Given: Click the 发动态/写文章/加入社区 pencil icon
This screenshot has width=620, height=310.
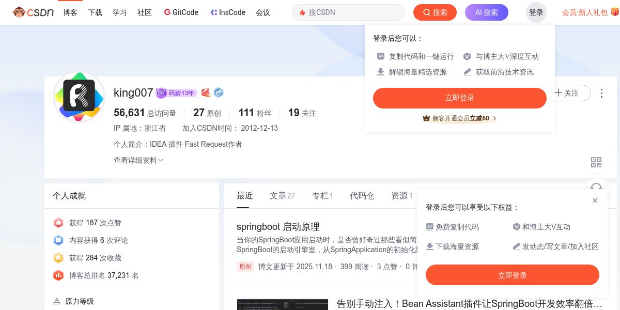Looking at the screenshot, I should tap(516, 246).
